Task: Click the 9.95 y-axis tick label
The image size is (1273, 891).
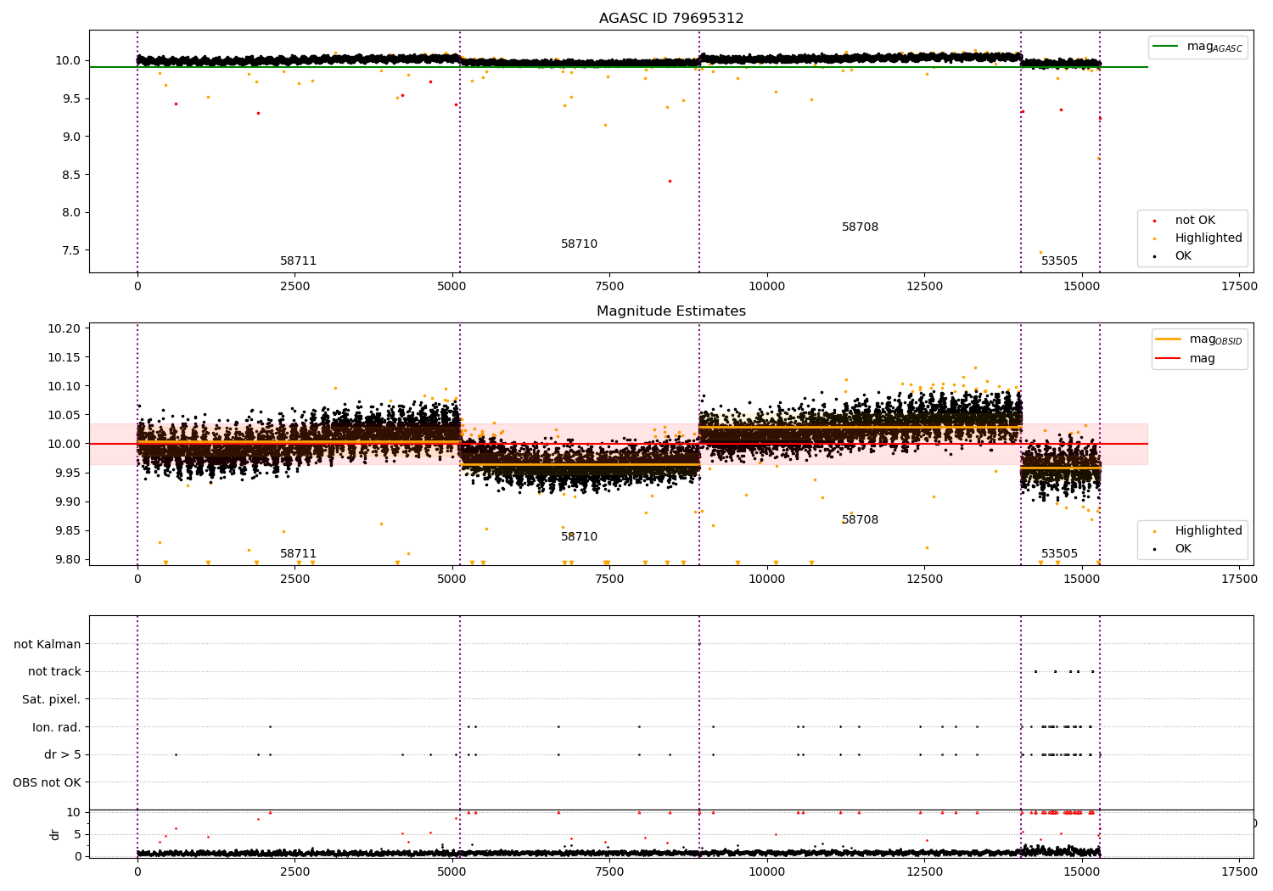Action: pos(67,473)
